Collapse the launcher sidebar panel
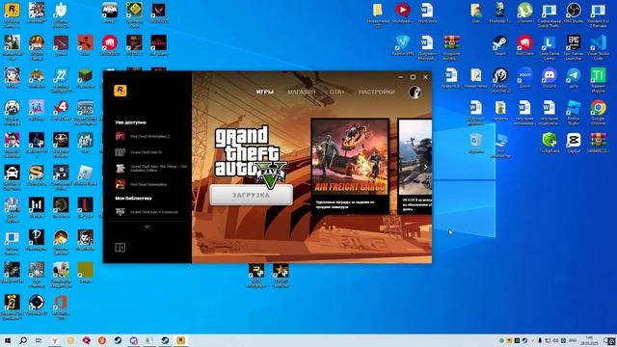 coord(120,248)
